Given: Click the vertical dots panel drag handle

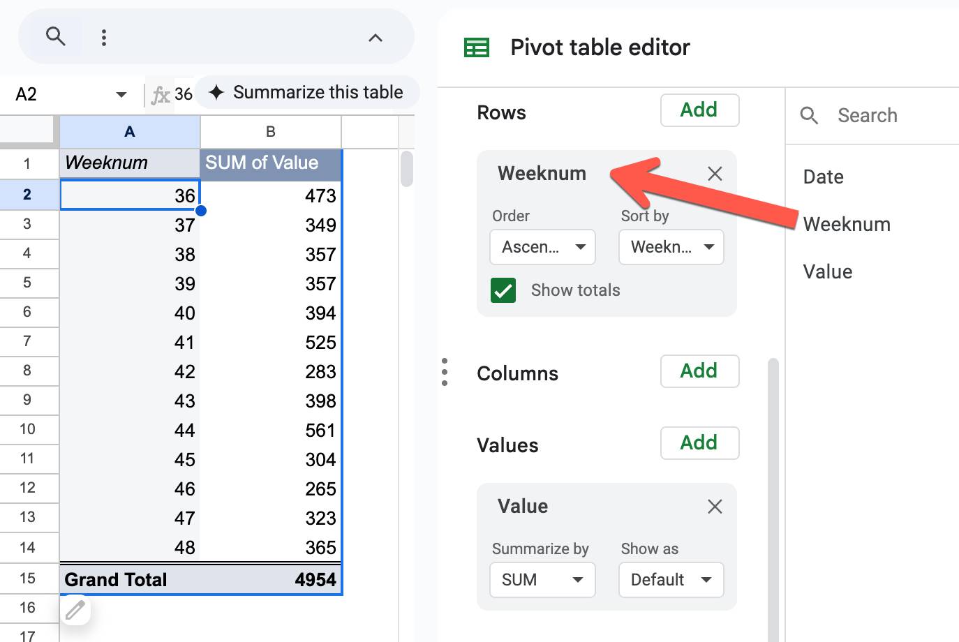Looking at the screenshot, I should [445, 372].
